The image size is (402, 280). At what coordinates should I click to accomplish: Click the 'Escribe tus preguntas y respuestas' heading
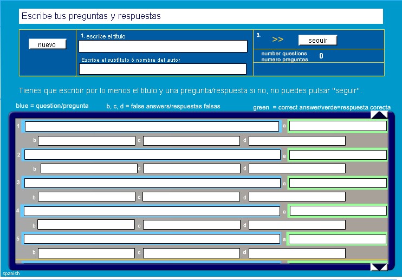pyautogui.click(x=91, y=16)
